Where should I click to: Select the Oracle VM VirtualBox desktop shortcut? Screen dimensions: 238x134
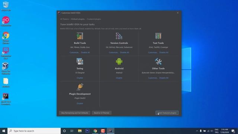tap(6, 68)
